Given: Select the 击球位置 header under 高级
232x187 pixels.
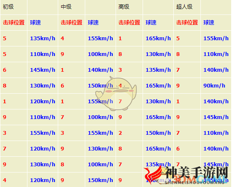Looking at the screenshot, I should [129, 22].
